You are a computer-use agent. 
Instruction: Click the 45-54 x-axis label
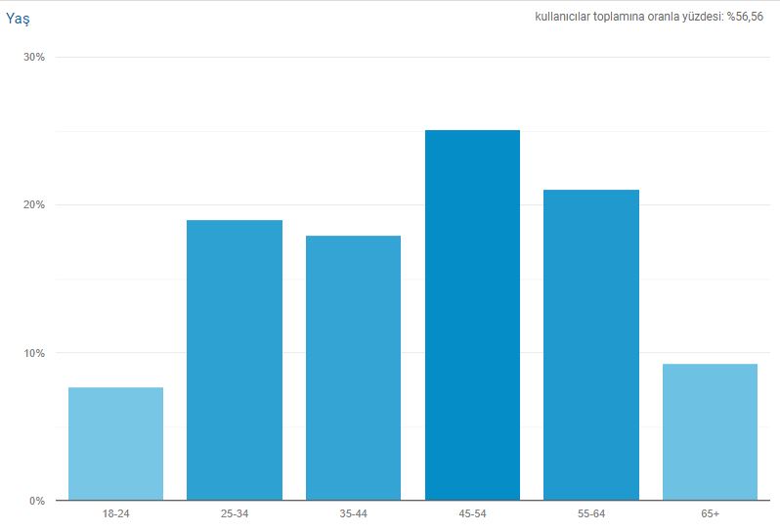click(472, 514)
